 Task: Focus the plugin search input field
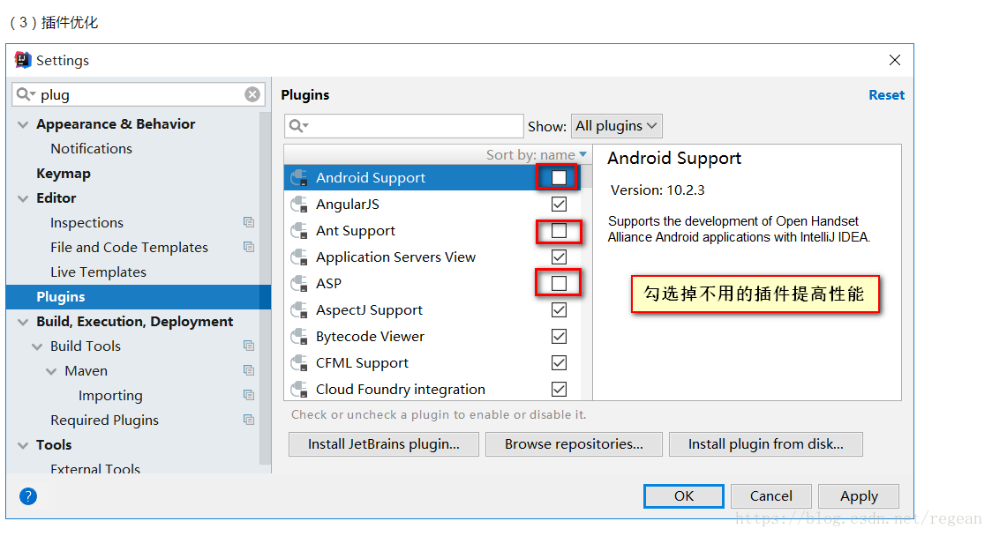403,126
